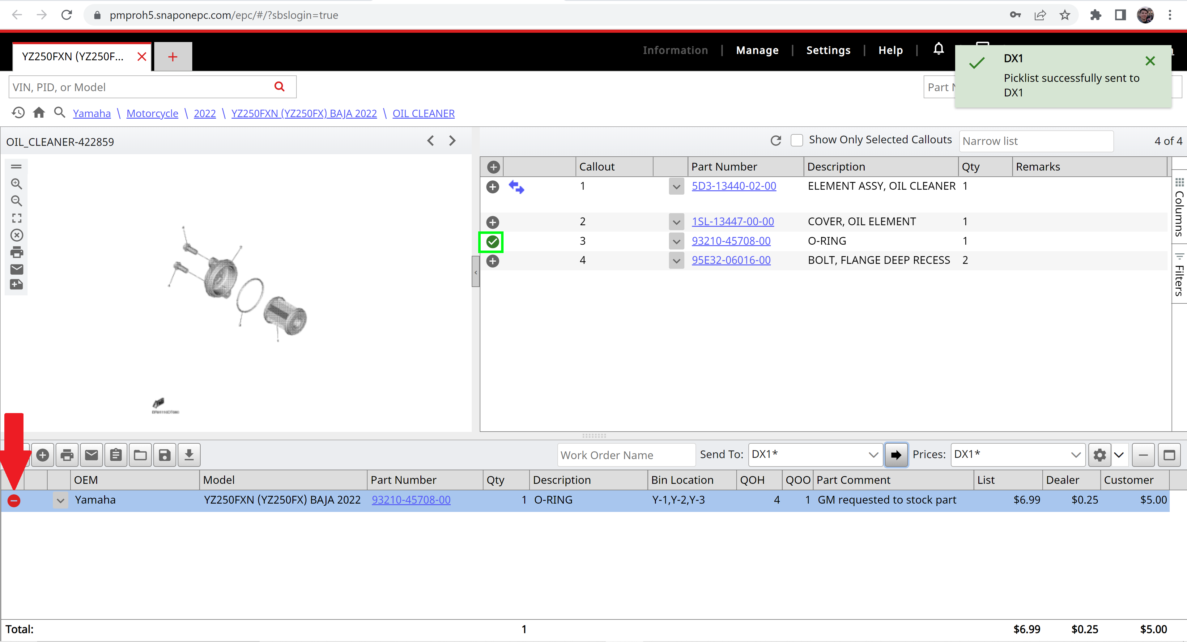Click the print icon in diagram toolbar
Viewport: 1187px width, 642px height.
tap(17, 252)
